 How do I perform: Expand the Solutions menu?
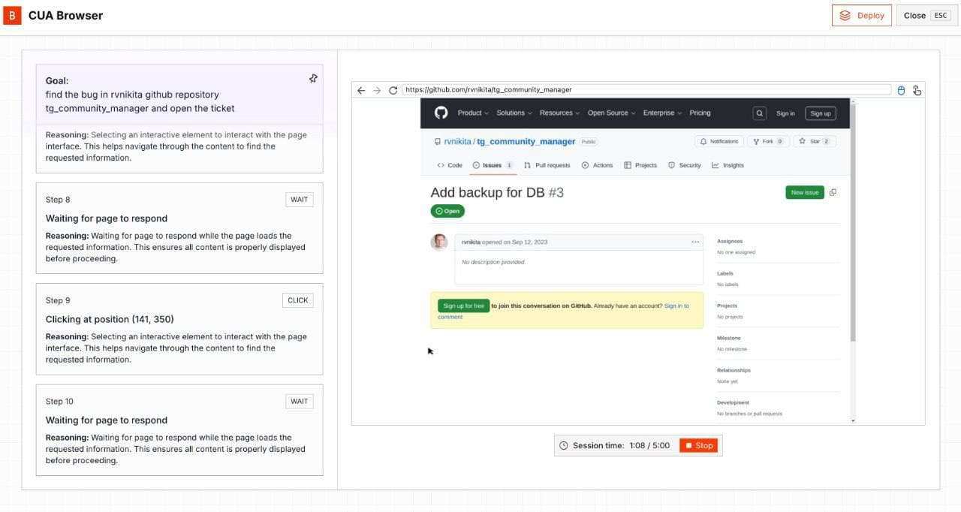tap(514, 113)
